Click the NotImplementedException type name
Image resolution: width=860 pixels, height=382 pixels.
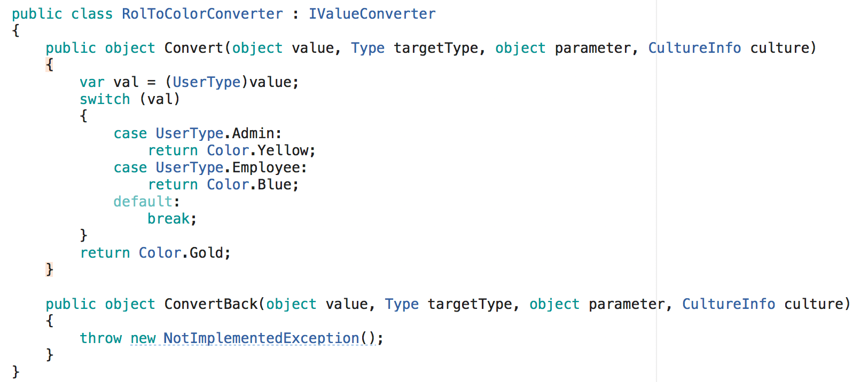(261, 338)
